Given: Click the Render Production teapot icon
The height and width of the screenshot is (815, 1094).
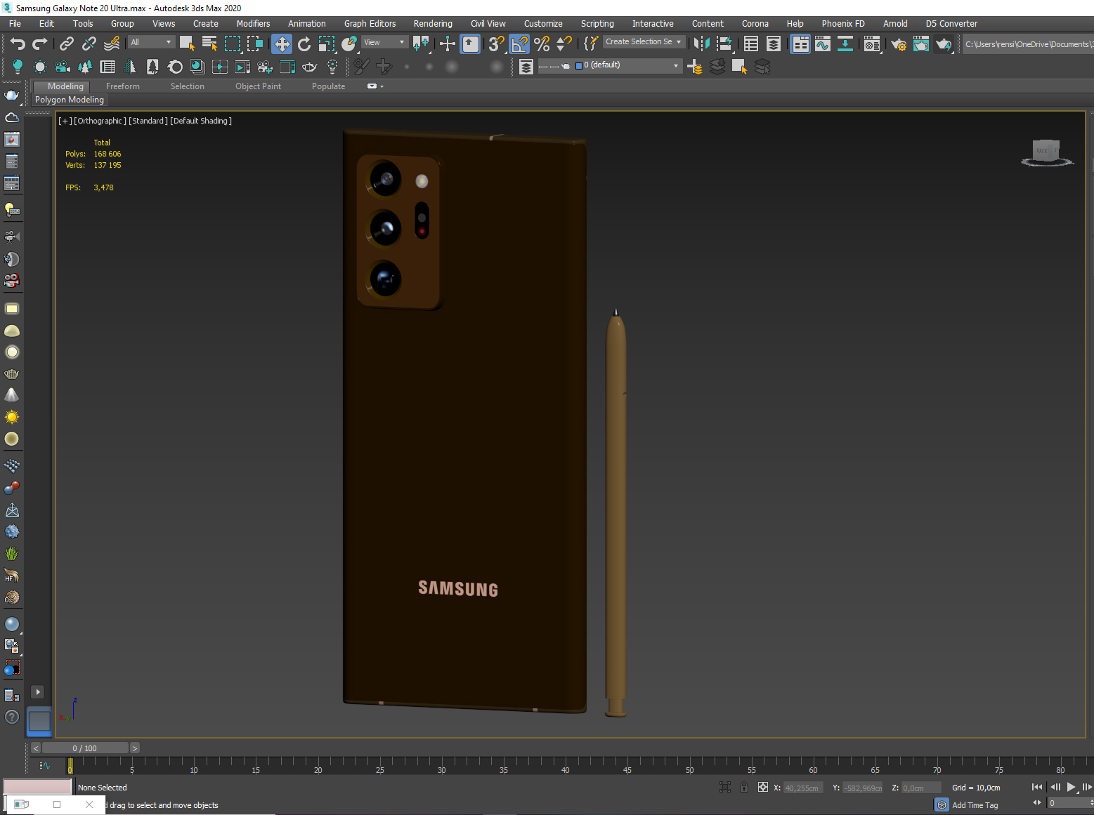Looking at the screenshot, I should 944,44.
